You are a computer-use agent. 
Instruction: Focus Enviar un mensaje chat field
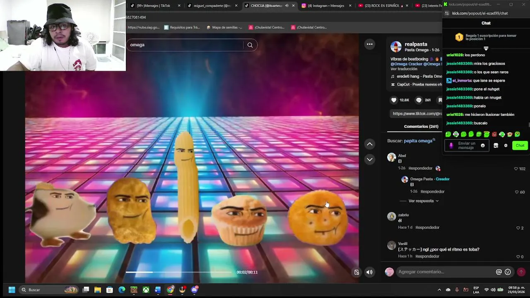(467, 146)
